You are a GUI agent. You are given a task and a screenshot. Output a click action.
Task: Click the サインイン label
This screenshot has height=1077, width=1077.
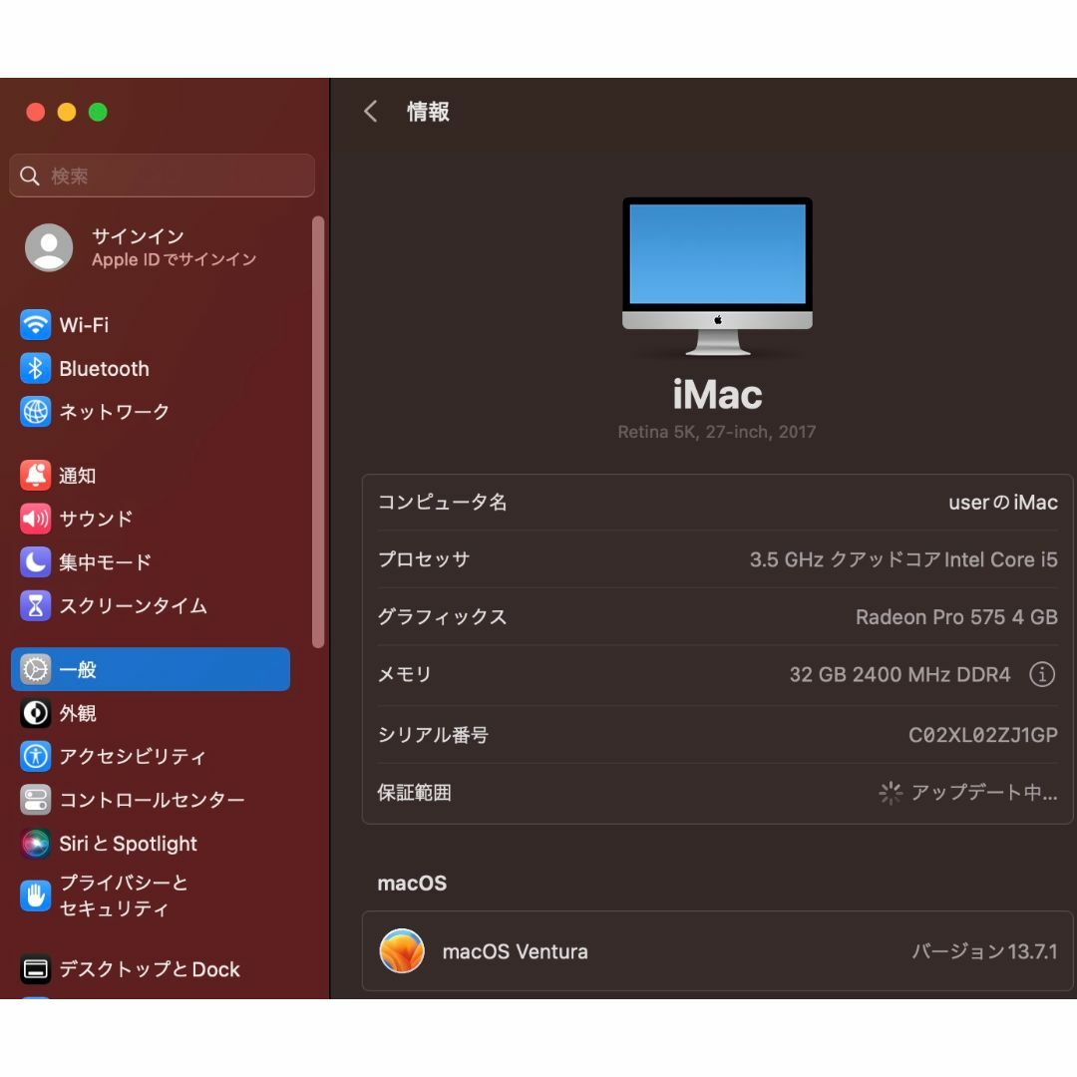138,236
